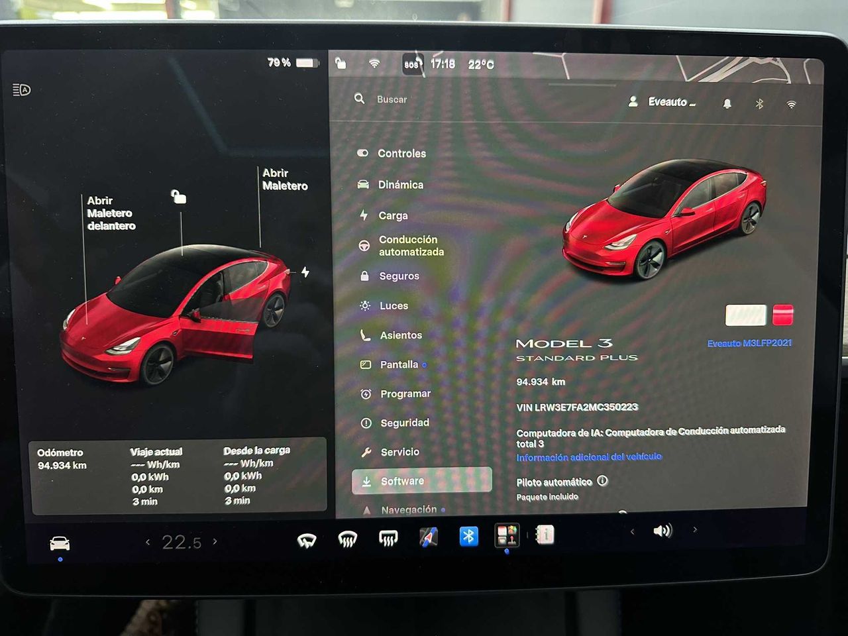
Task: Open car controls icon in bottom bar
Action: pyautogui.click(x=60, y=544)
